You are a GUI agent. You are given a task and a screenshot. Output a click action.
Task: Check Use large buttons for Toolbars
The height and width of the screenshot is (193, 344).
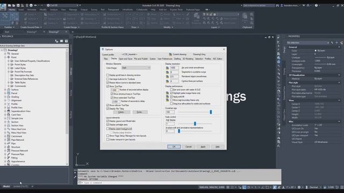107,79
